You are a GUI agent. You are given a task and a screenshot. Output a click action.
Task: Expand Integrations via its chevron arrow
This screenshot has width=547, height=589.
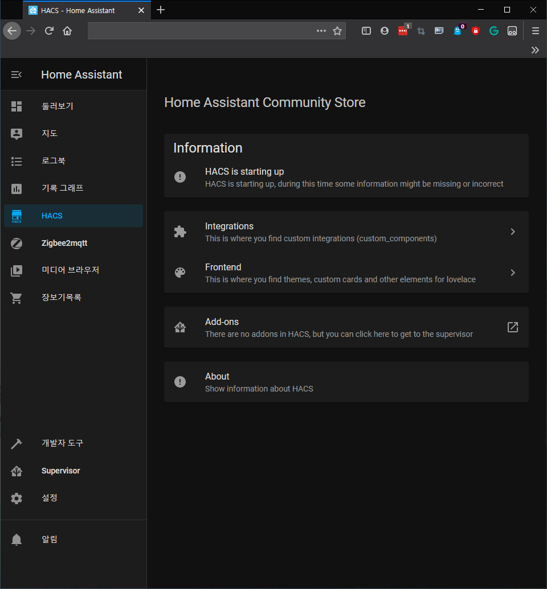[x=513, y=232]
